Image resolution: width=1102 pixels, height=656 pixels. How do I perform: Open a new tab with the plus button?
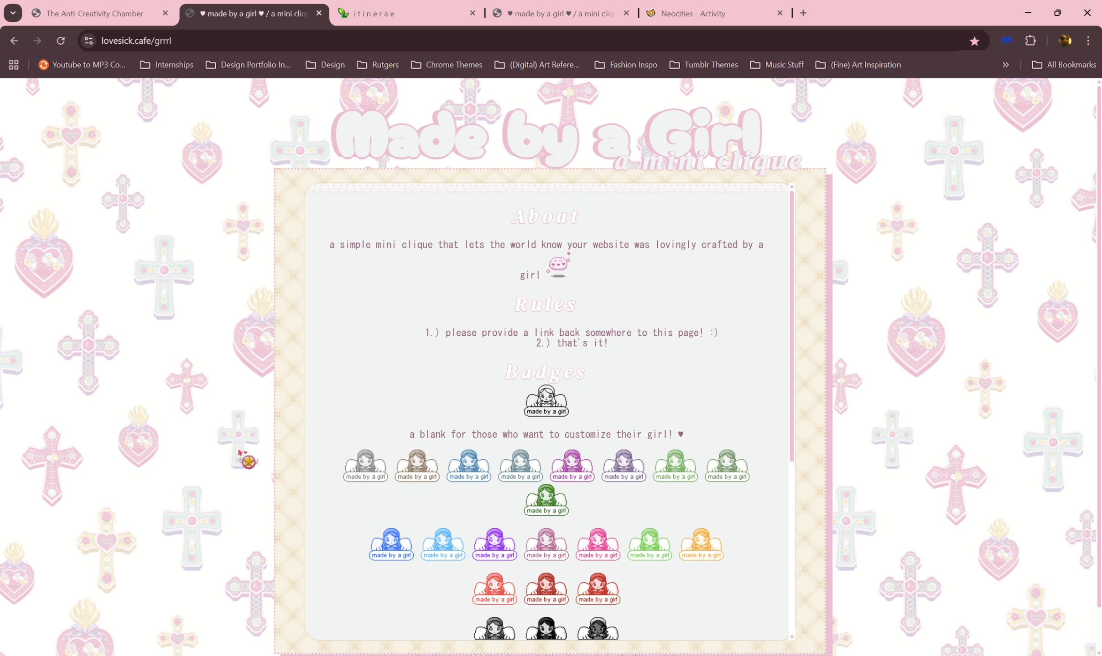(803, 13)
